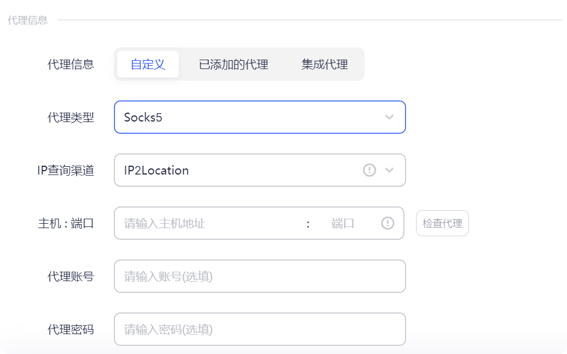Click the chevron icon on the 代理类型 selector

click(x=389, y=117)
